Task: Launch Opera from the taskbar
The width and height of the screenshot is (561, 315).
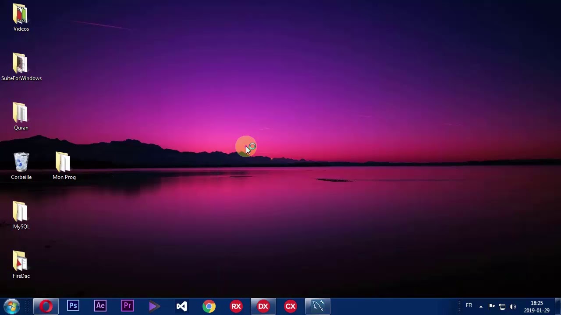Action: [x=46, y=306]
